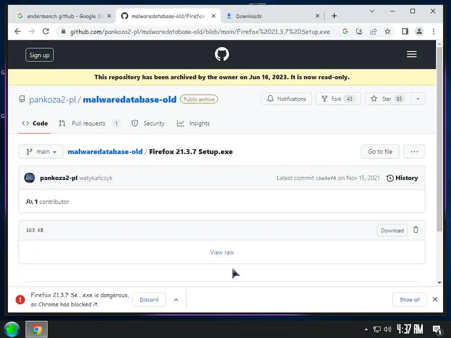Click the Go to file button
This screenshot has height=338, width=451.
point(380,151)
